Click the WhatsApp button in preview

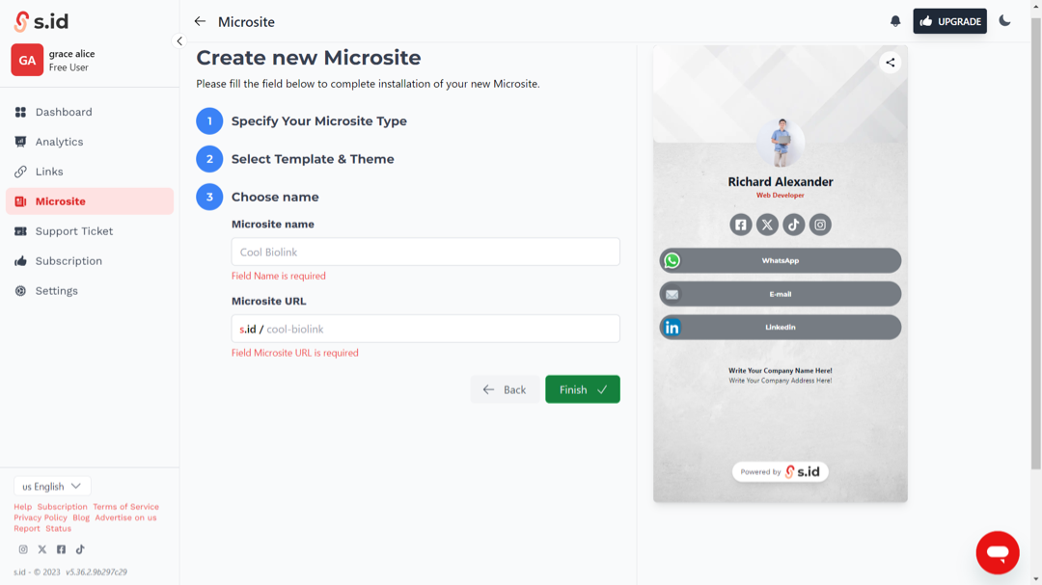[x=781, y=260]
